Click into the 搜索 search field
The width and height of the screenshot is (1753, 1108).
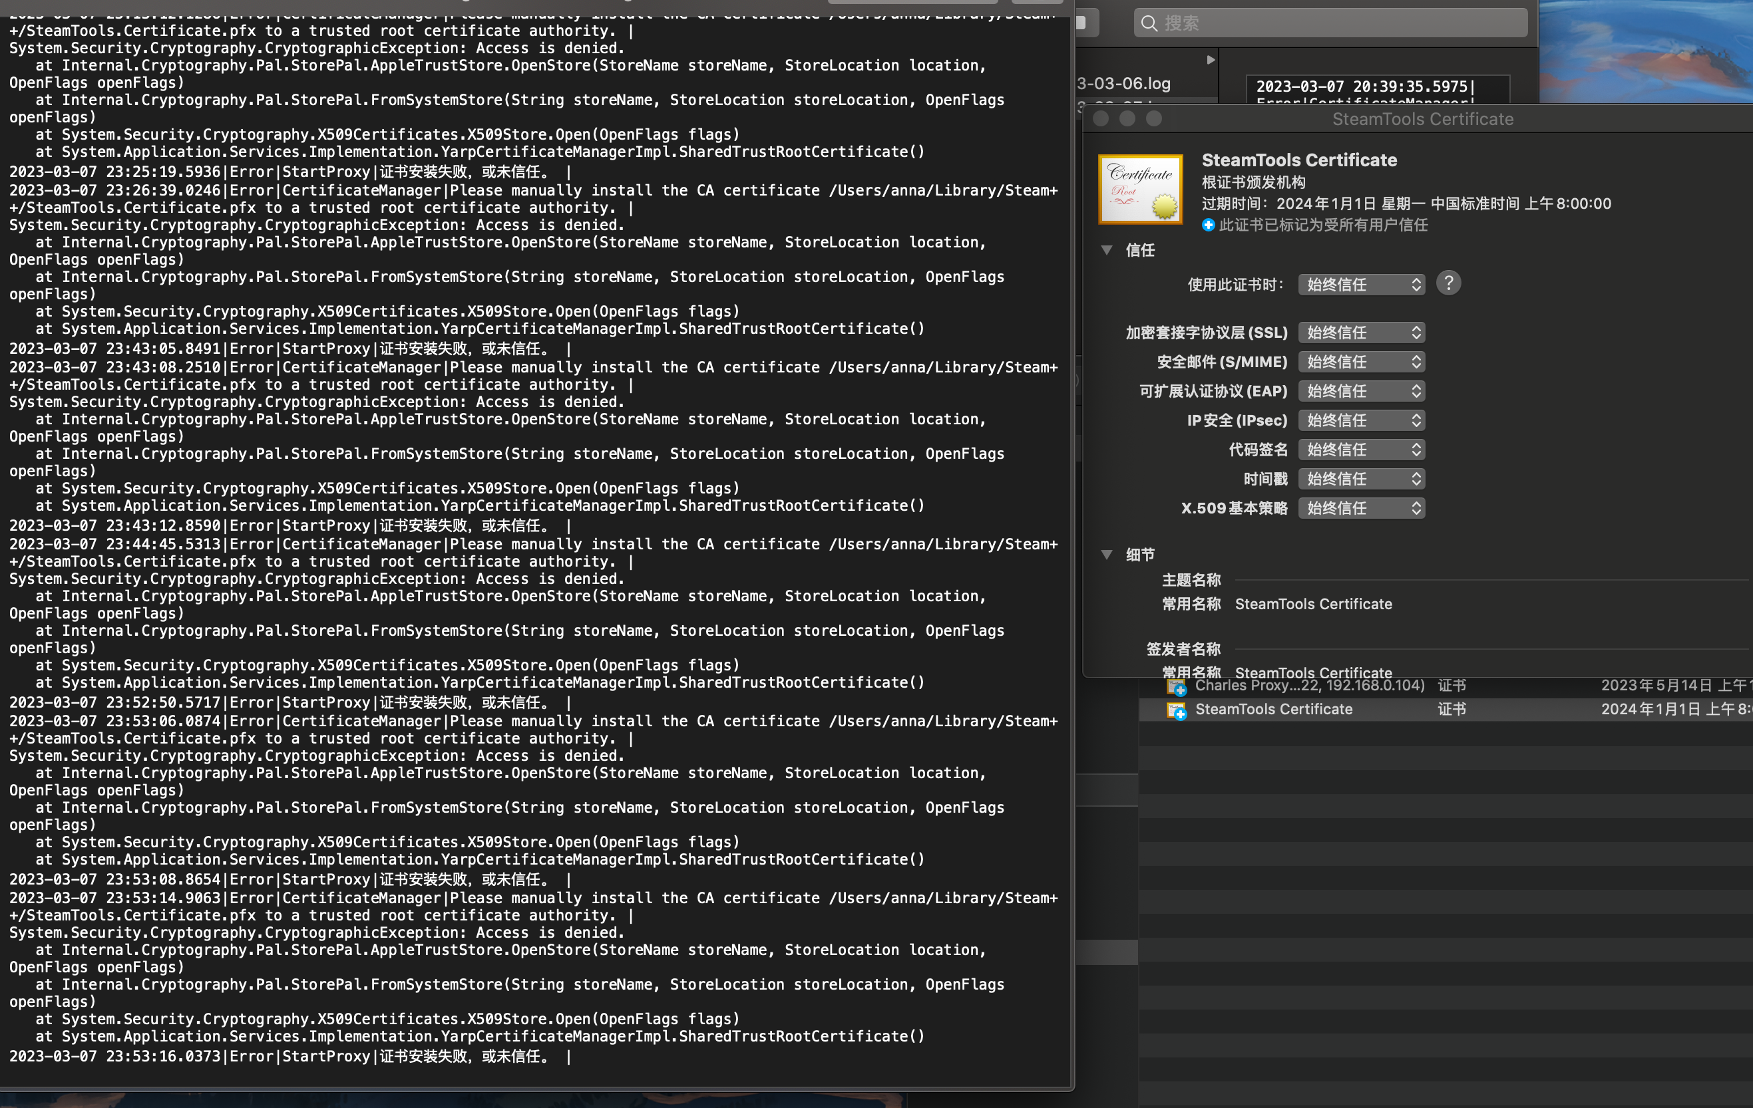coord(1330,23)
